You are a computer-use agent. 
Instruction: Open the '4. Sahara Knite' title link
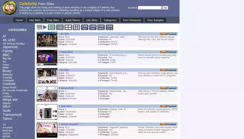(x=66, y=88)
